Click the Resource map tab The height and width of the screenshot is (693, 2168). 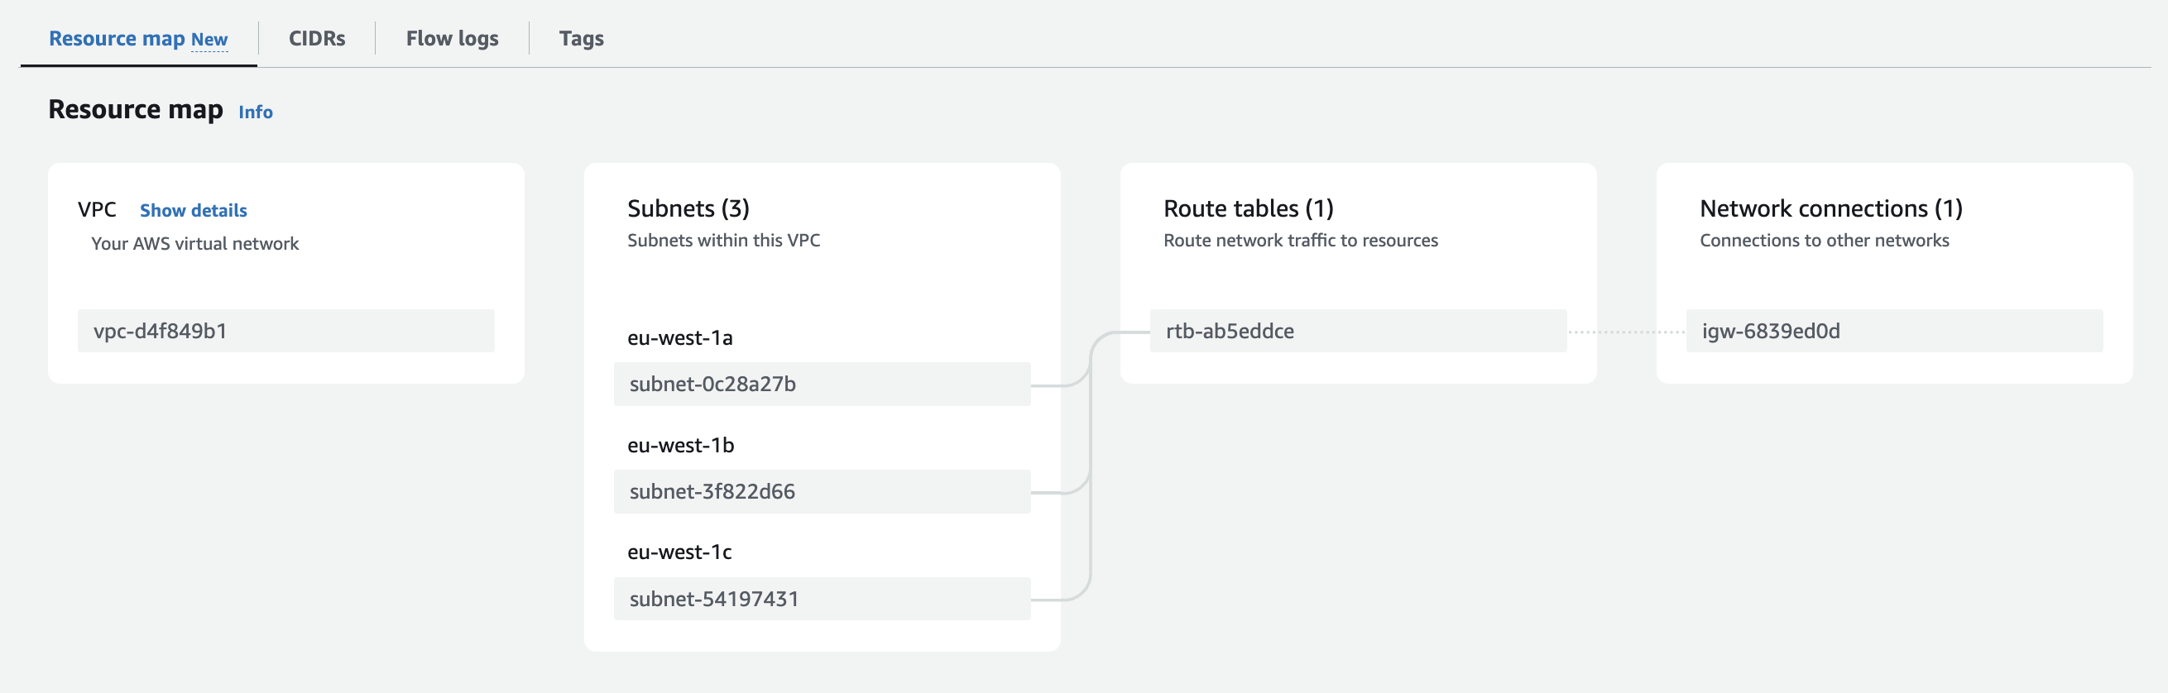pos(116,39)
